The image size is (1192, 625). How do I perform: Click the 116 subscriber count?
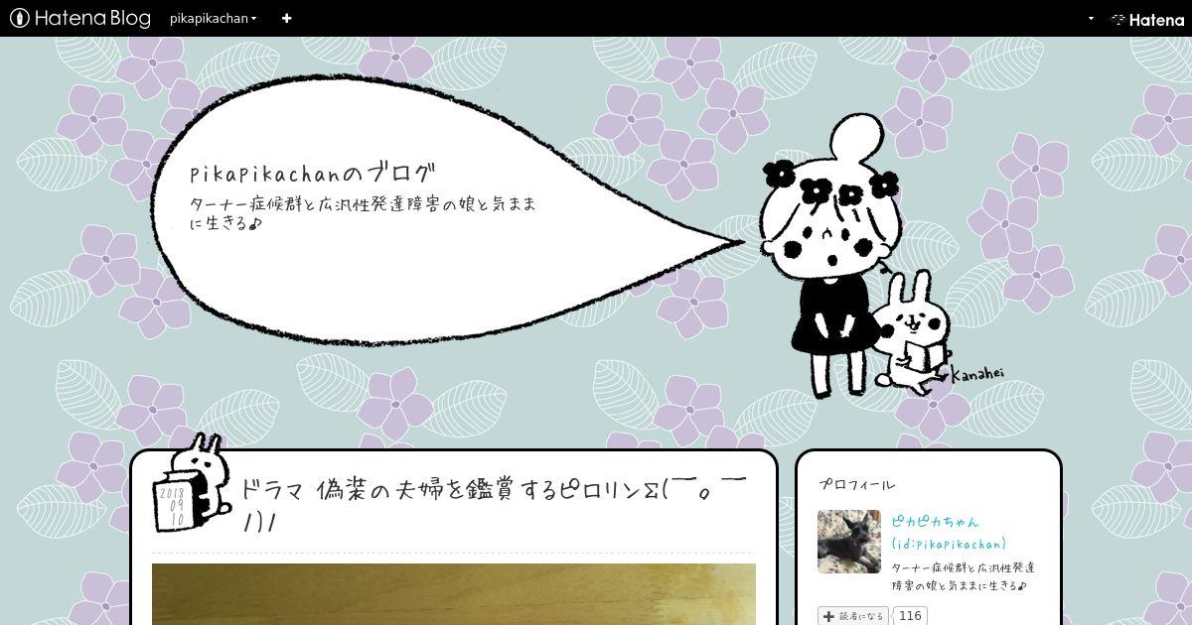point(910,616)
